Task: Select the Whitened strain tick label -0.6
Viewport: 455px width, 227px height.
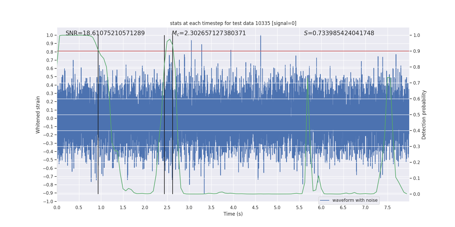Action: coord(48,168)
